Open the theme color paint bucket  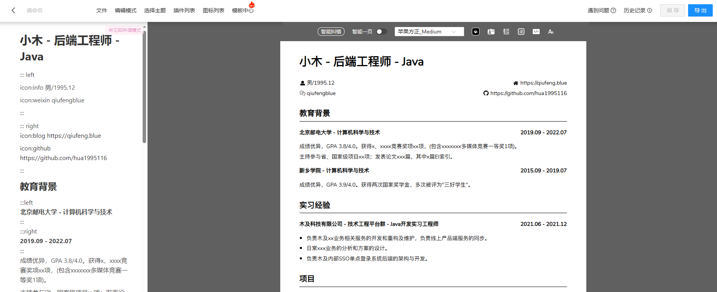476,32
